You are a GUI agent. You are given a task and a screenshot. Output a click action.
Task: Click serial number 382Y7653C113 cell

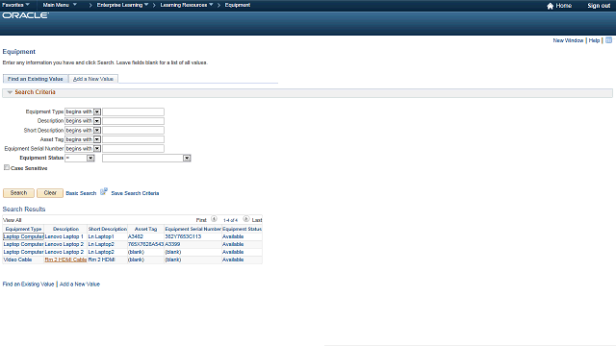click(x=183, y=236)
